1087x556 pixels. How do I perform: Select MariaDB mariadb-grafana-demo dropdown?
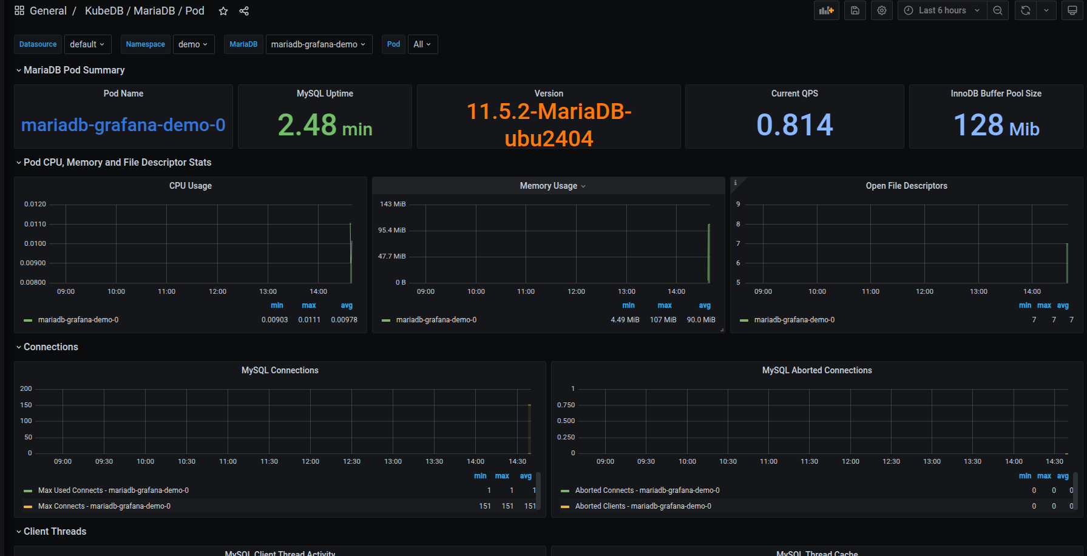(319, 44)
